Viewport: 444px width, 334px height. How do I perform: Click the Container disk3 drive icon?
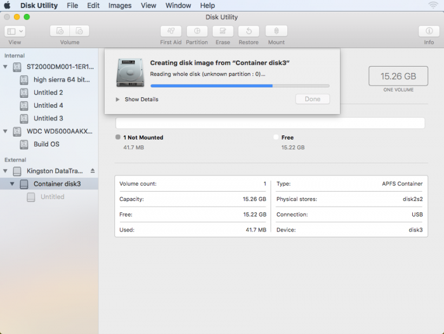24,184
